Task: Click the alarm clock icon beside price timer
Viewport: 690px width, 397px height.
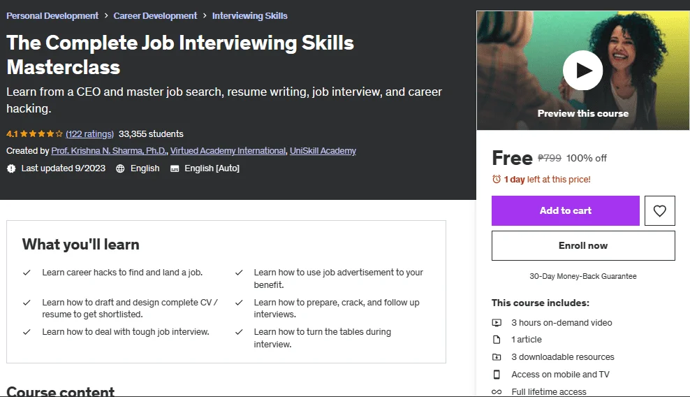Action: coord(497,180)
